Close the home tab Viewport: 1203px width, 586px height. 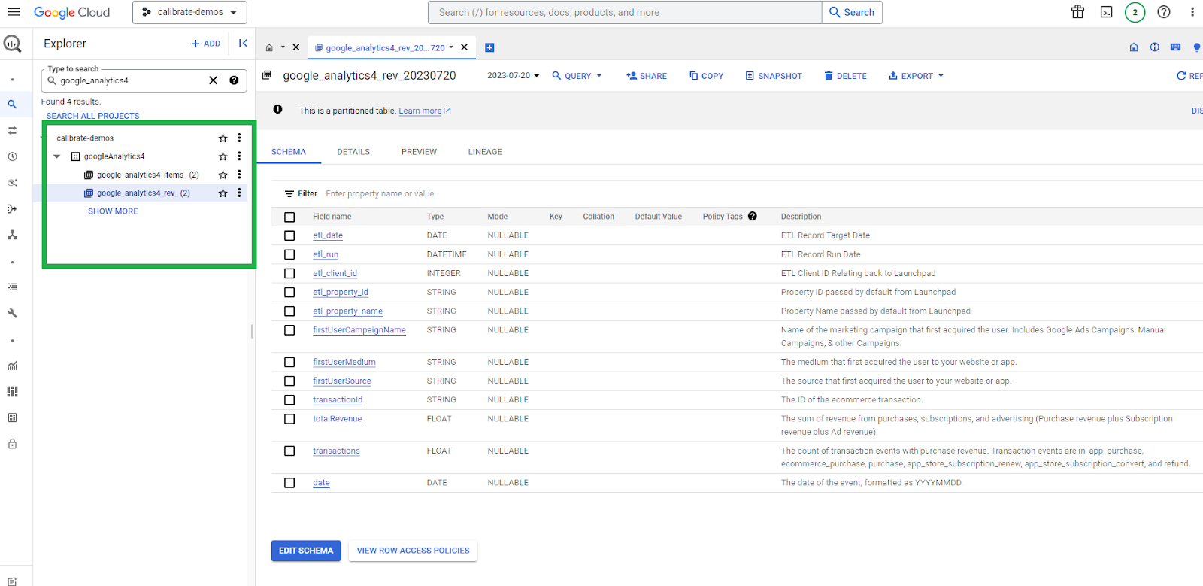[296, 47]
